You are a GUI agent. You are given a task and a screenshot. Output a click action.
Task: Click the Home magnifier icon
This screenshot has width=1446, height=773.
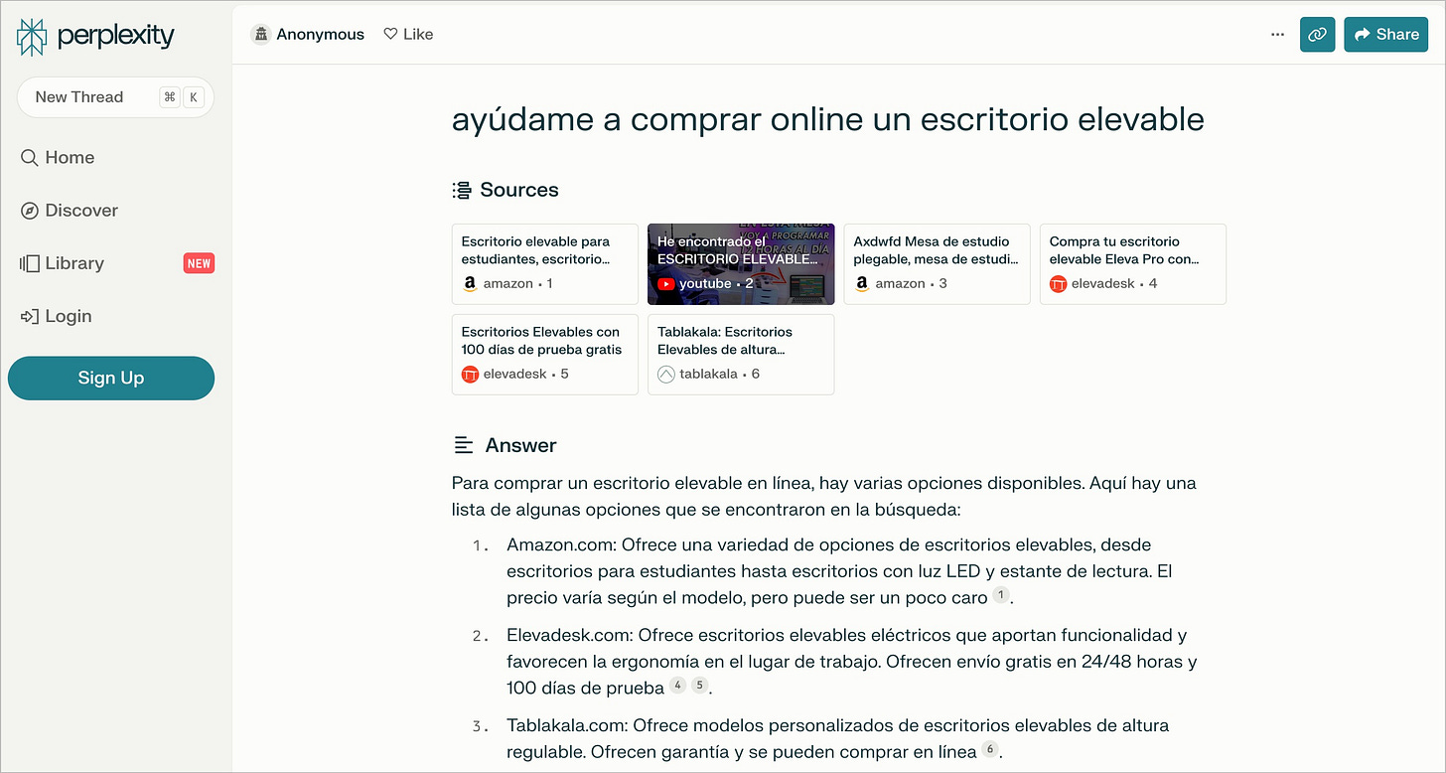pyautogui.click(x=30, y=158)
